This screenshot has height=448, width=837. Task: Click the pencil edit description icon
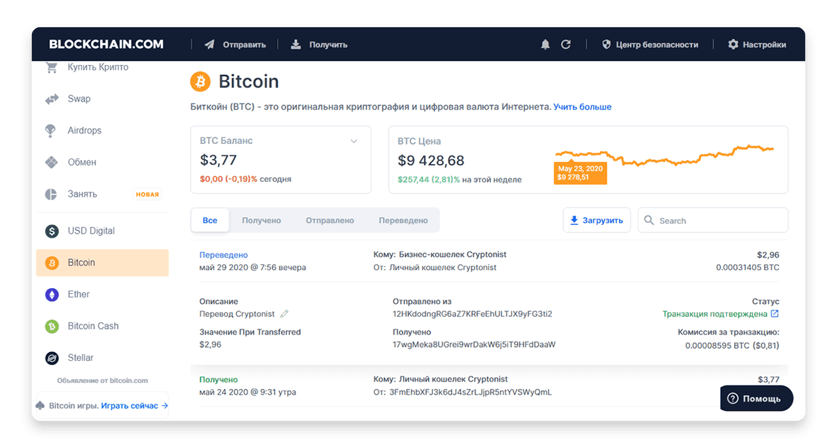coord(284,314)
